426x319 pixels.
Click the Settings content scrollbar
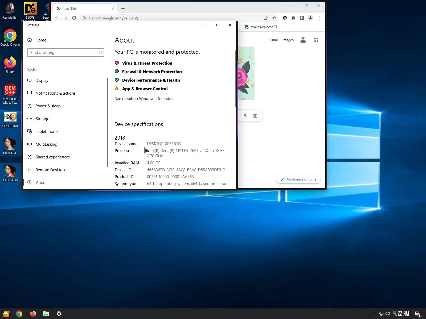(235, 79)
